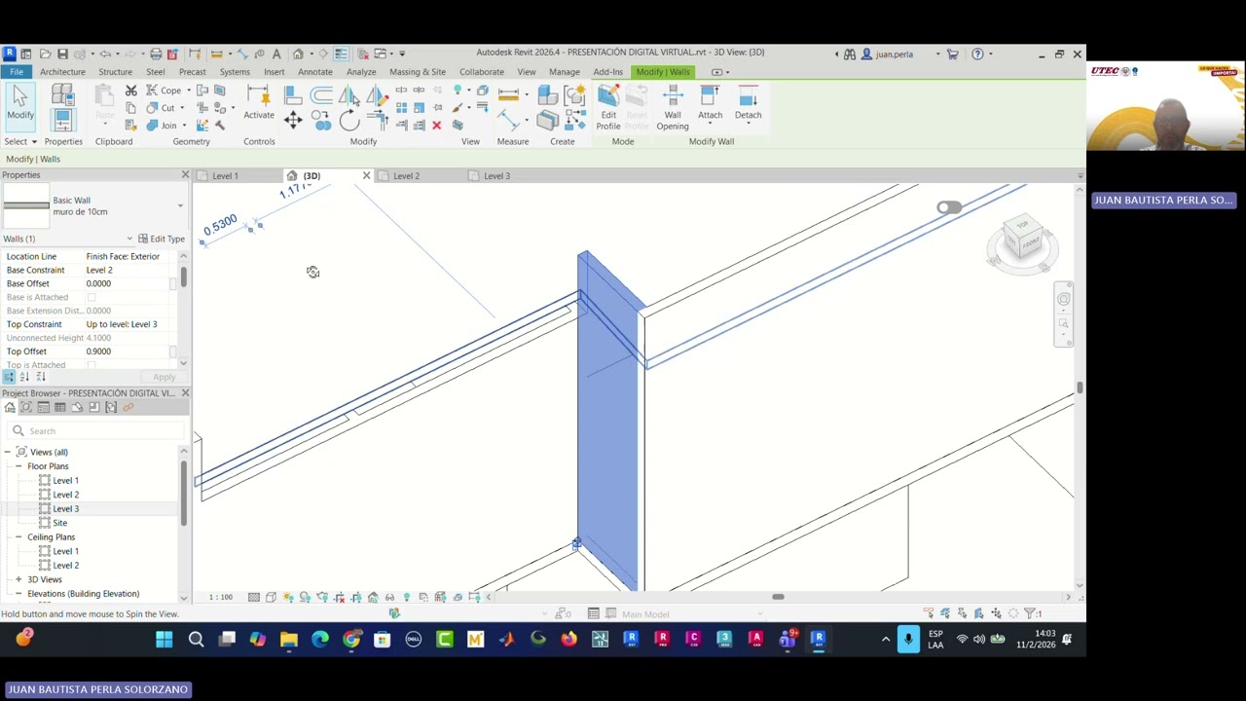Open the Massing & Site ribbon tab
This screenshot has width=1246, height=701.
(418, 72)
